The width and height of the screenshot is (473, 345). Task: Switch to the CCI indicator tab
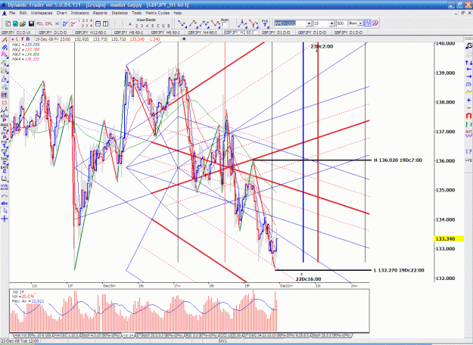(x=230, y=335)
